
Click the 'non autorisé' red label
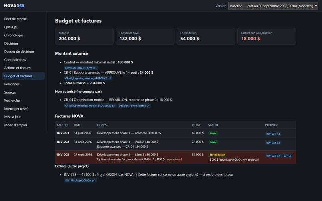[x=174, y=160]
